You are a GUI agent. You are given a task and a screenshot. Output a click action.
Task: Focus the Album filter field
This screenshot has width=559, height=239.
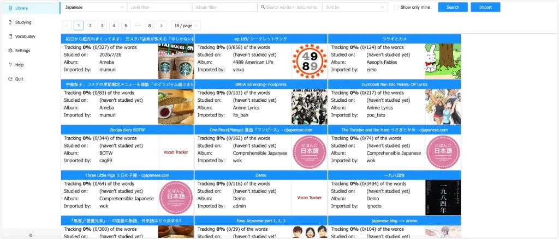[x=224, y=7]
